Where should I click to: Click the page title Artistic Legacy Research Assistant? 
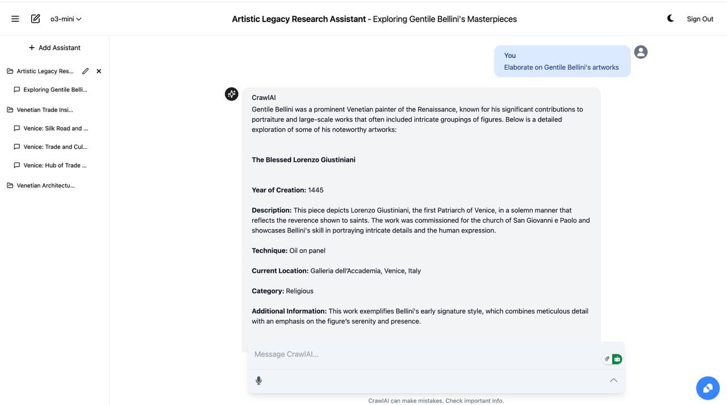[x=299, y=19]
